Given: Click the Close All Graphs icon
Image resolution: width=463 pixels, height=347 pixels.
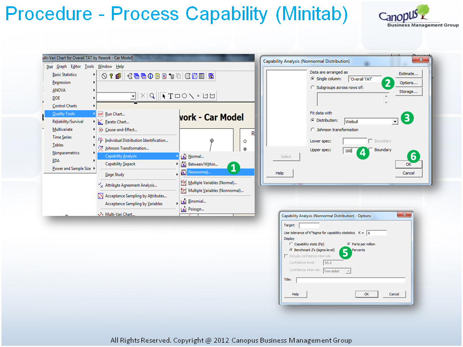Looking at the screenshot, I should coord(211,76).
